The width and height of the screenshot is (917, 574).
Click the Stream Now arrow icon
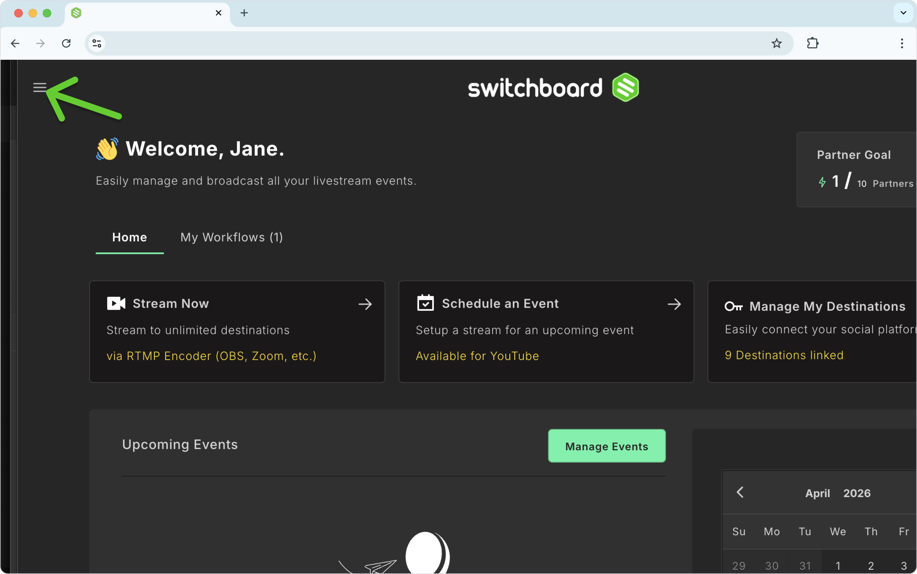(365, 304)
